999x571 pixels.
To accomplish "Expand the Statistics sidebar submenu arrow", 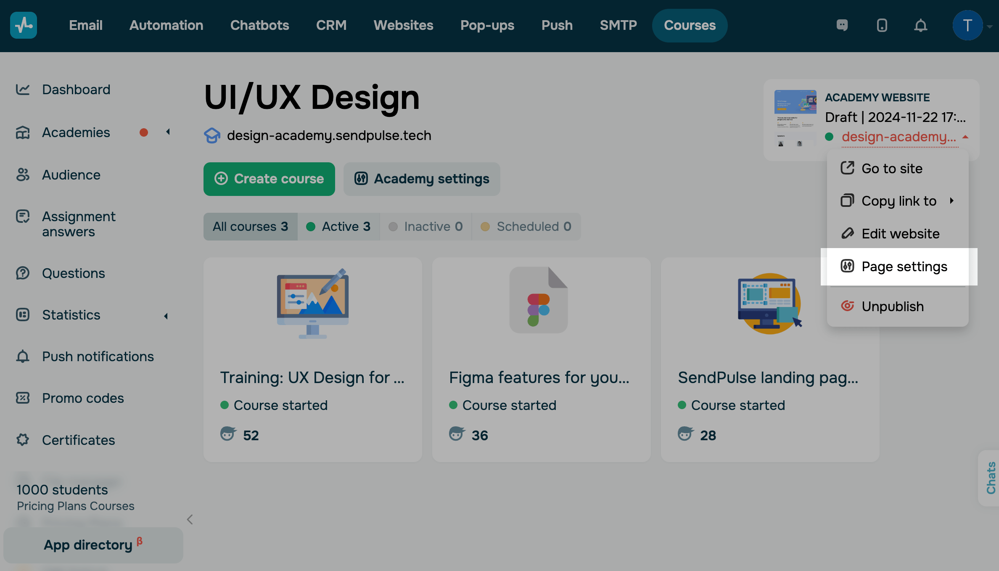I will click(166, 316).
